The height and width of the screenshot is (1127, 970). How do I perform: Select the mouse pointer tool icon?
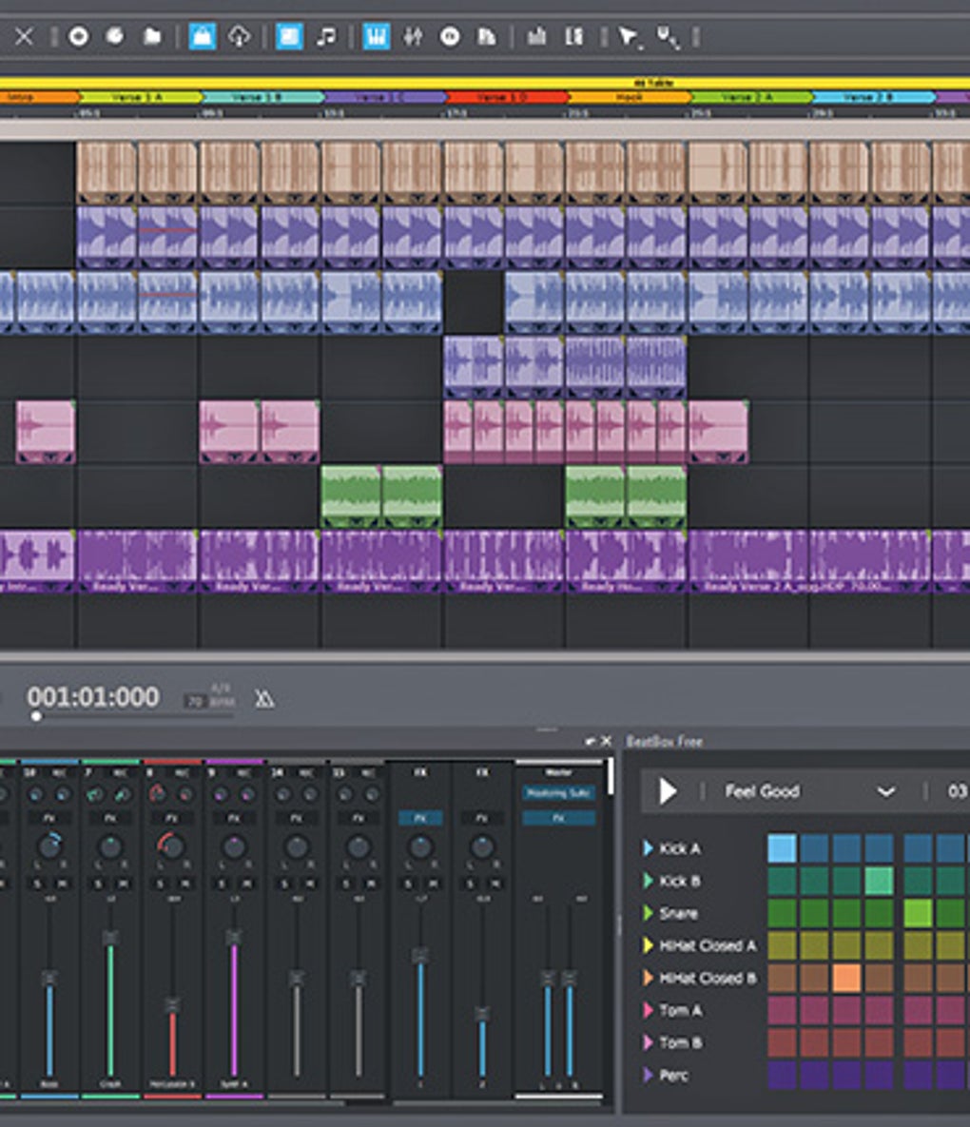[x=628, y=36]
